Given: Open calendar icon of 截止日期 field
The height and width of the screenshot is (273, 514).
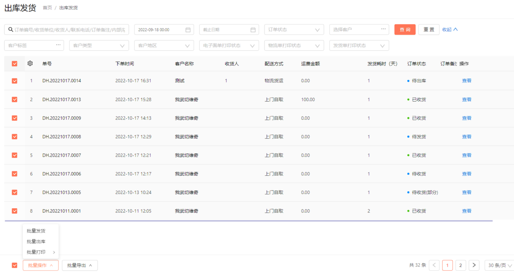Looking at the screenshot, I should tap(253, 30).
